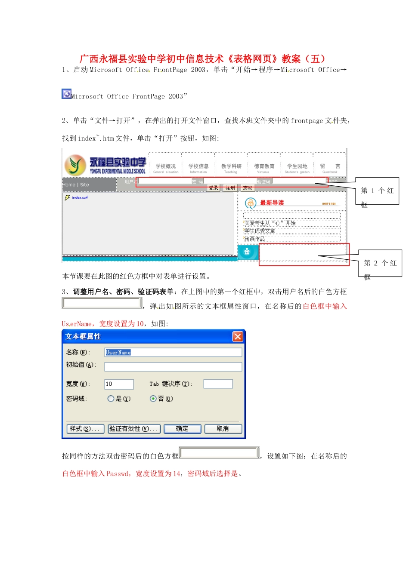This screenshot has height=578, width=409.
Task: Click the Home | Site link
Action: pyautogui.click(x=75, y=185)
